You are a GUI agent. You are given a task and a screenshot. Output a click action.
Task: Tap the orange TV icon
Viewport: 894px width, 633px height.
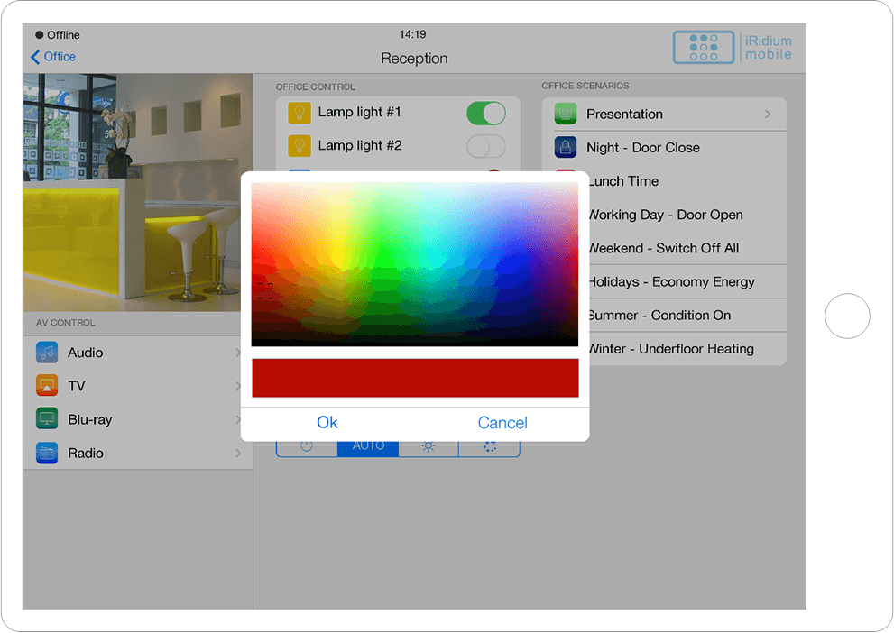pos(47,386)
